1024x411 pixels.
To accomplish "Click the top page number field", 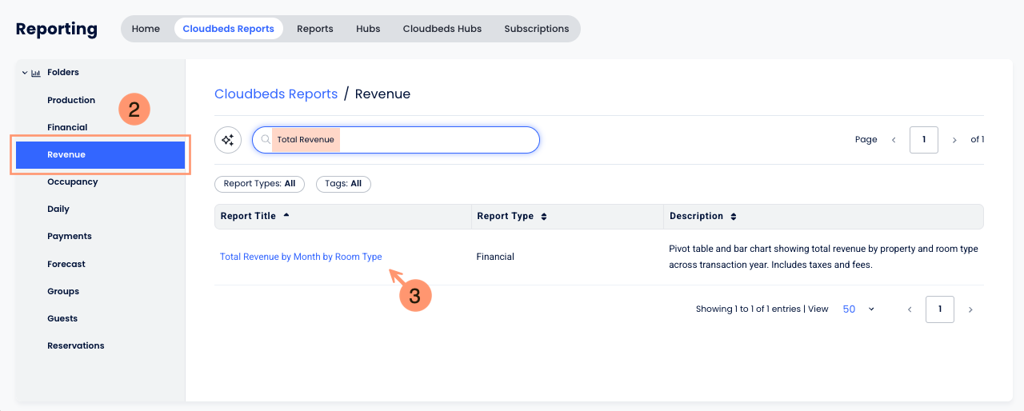I will pyautogui.click(x=924, y=140).
